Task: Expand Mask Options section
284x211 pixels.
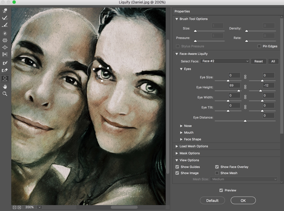Action: [x=177, y=153]
